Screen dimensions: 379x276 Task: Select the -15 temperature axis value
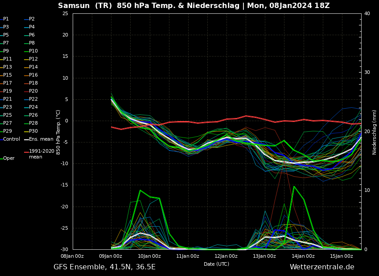(64, 185)
